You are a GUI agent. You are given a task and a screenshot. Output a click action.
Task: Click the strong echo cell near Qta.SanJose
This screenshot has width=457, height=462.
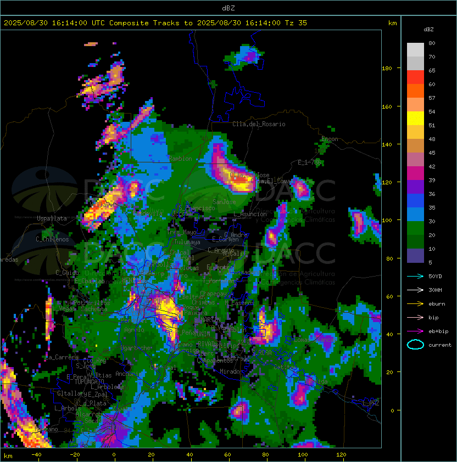[233, 174]
